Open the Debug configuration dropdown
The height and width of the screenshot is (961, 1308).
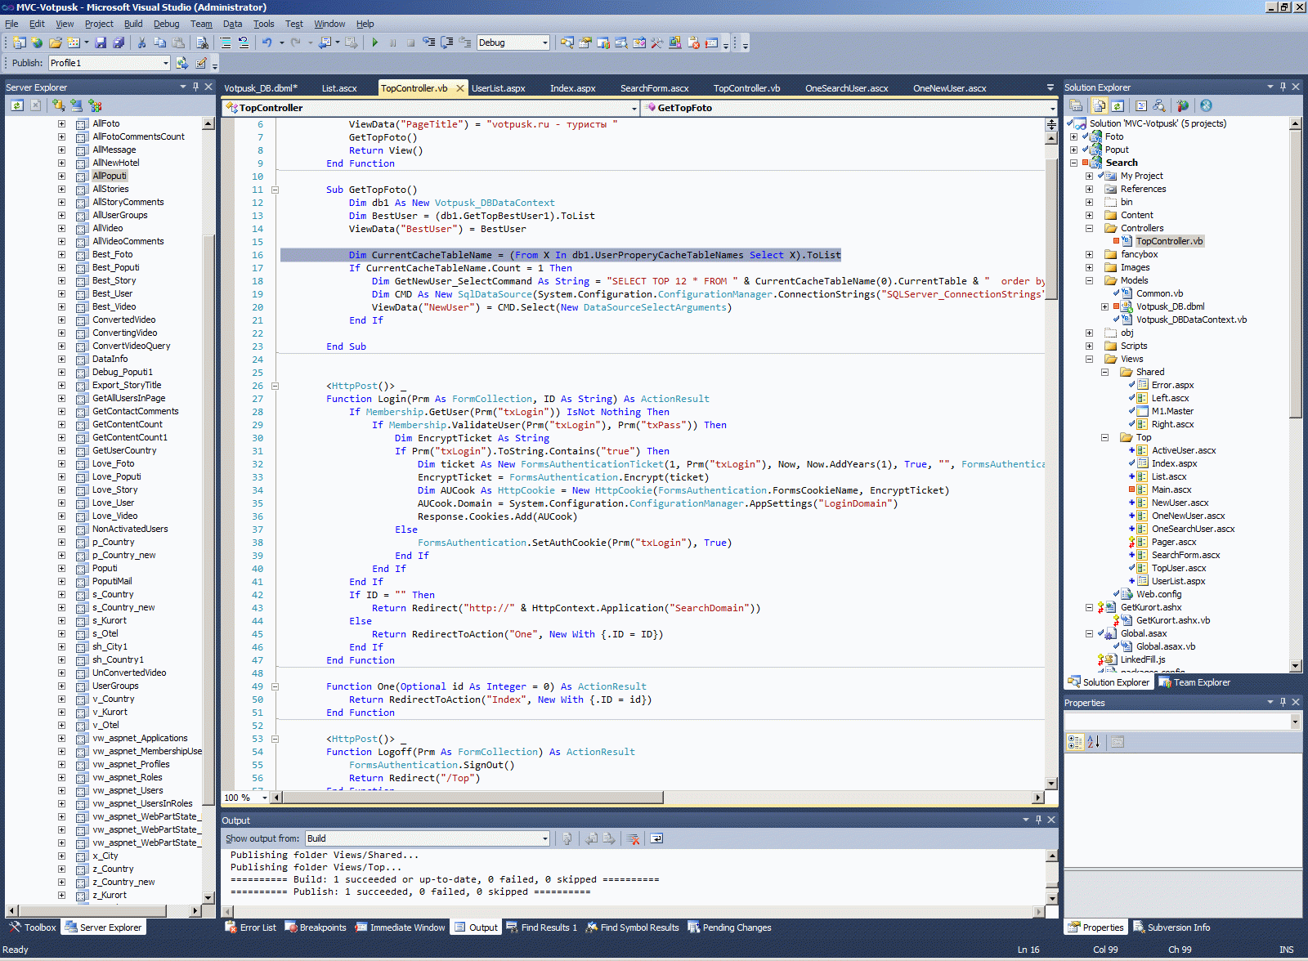tap(544, 42)
